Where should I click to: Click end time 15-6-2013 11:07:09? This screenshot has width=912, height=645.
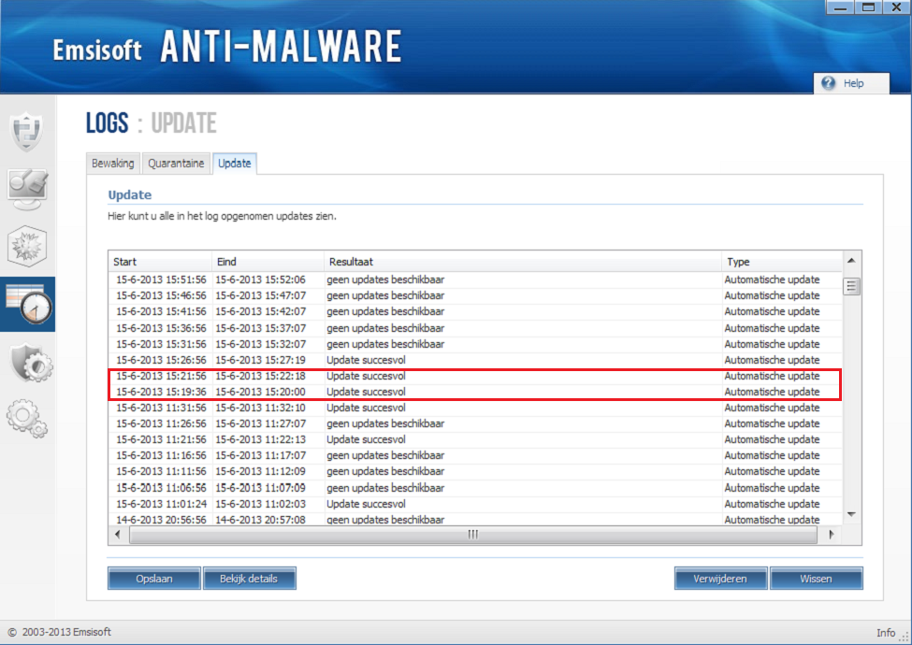coord(261,488)
